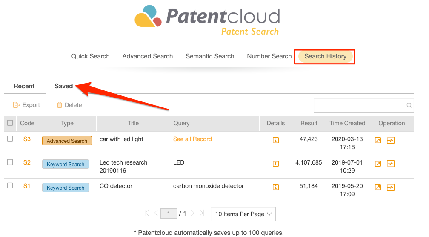The image size is (429, 237).
Task: Tick the checkbox for S3 row
Action: 10,139
